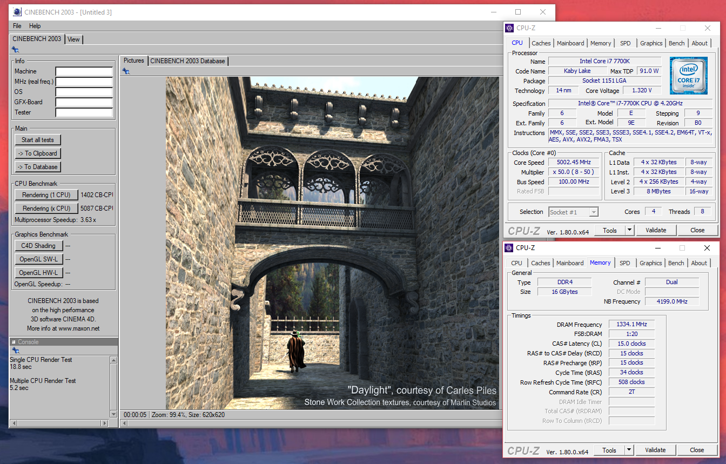The height and width of the screenshot is (464, 726).
Task: Click the Console horizontal scrollbar left arrow
Action: (14, 423)
